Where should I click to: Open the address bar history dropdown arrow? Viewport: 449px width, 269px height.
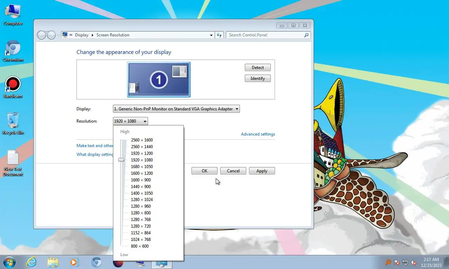211,35
